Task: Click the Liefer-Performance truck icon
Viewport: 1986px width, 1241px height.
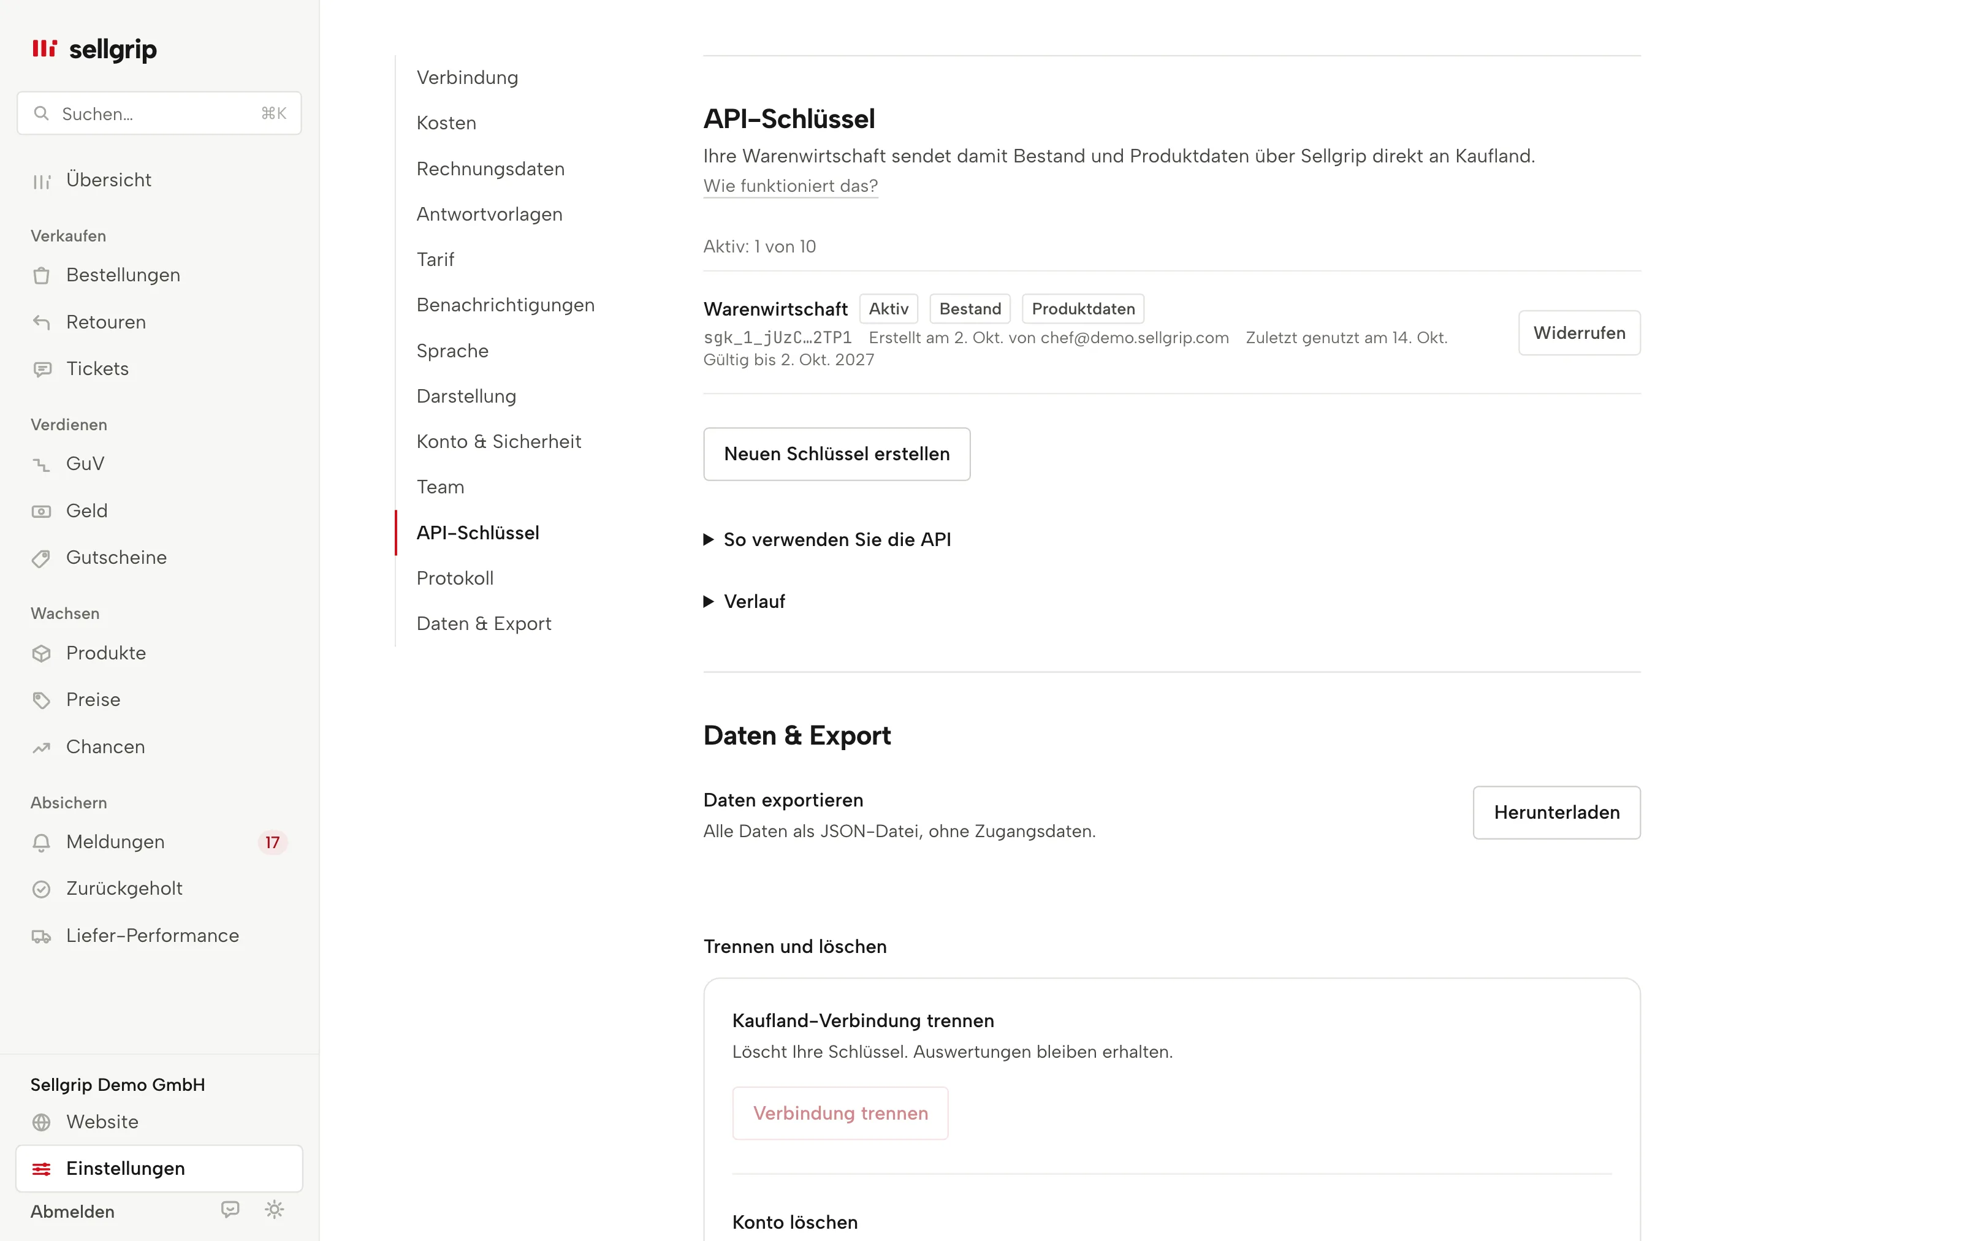Action: pyautogui.click(x=41, y=936)
